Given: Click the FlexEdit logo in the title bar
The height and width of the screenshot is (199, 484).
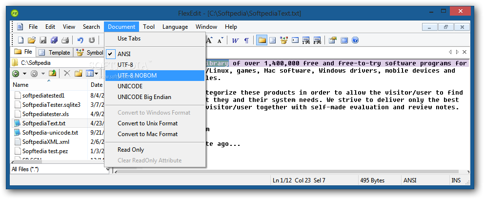Looking at the screenshot, I should 15,13.
